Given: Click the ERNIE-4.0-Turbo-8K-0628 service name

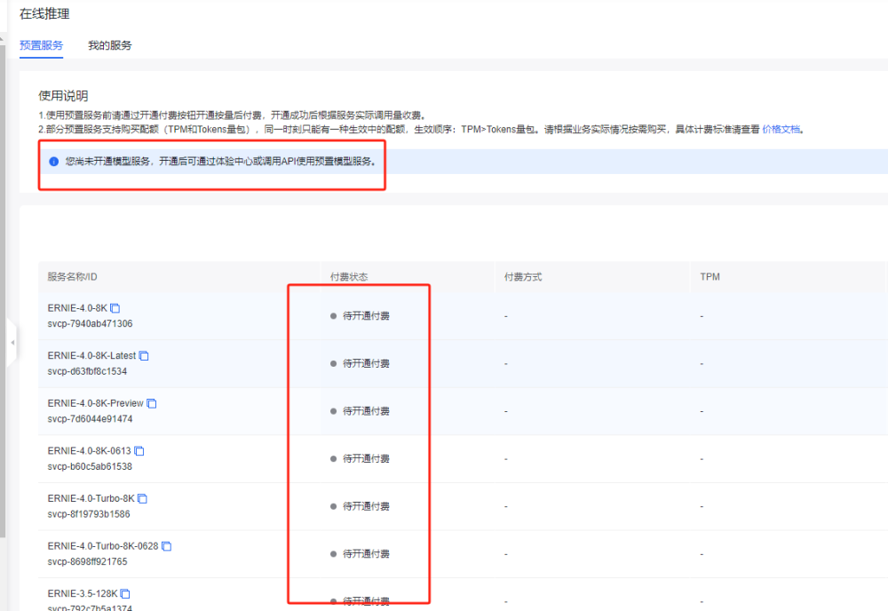Looking at the screenshot, I should coord(103,546).
